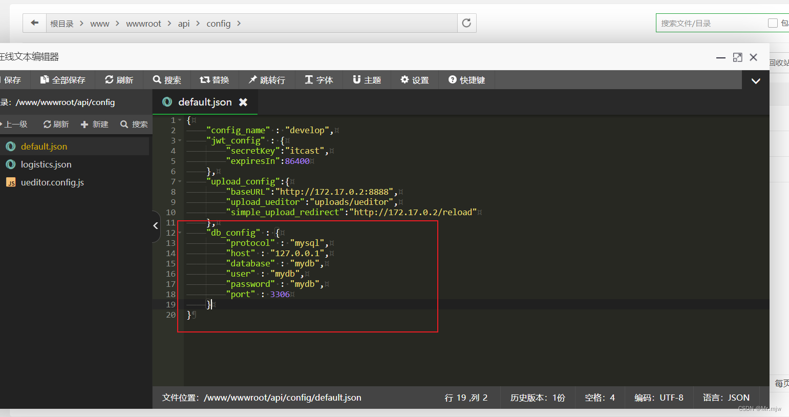Fold the db_config block at line 12
Viewport: 789px width, 417px height.
[x=180, y=233]
